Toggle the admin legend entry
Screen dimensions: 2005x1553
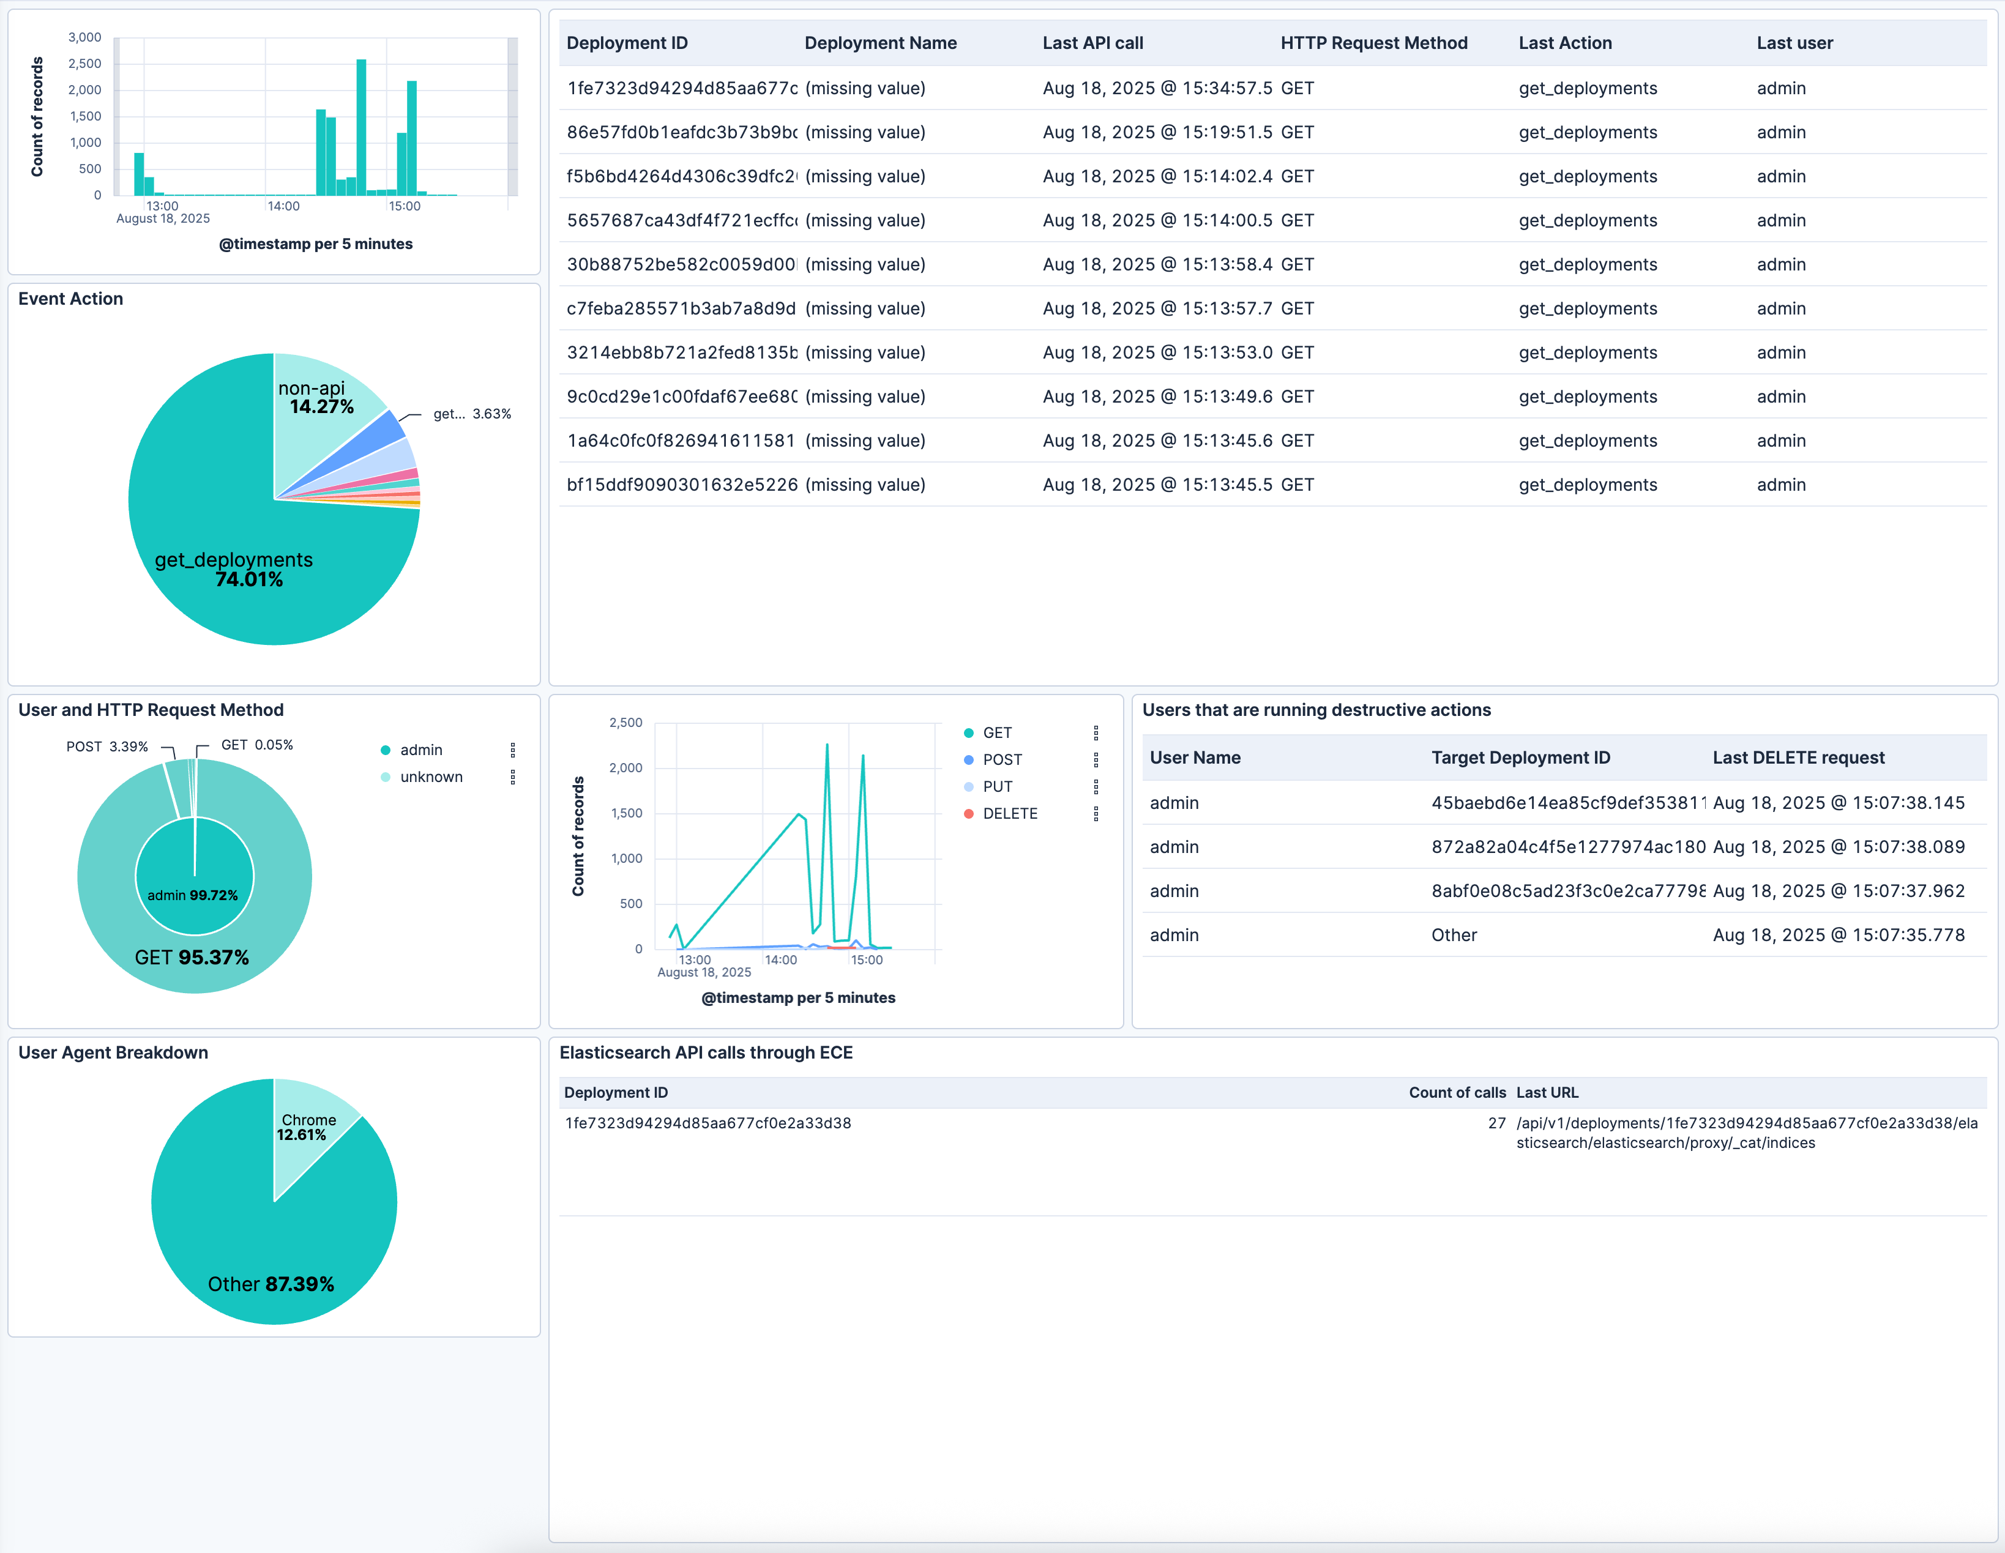coord(420,750)
